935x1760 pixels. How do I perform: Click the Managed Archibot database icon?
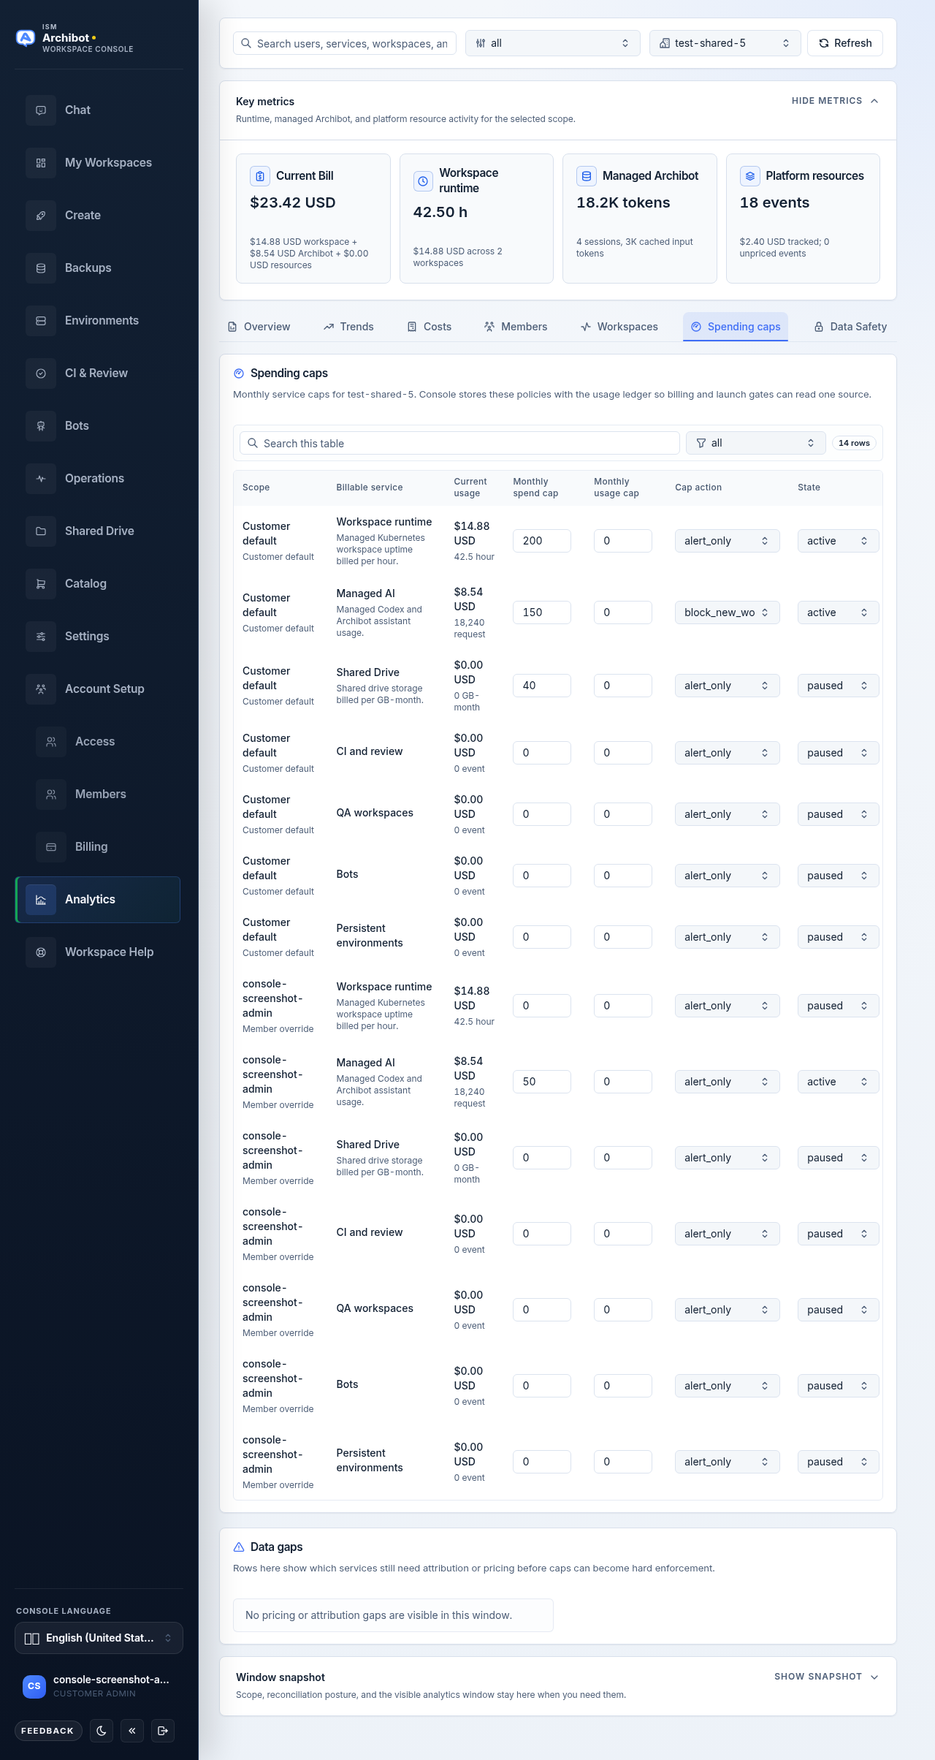(x=587, y=176)
